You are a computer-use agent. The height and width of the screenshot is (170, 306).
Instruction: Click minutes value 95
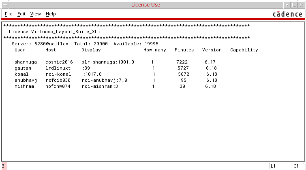pos(184,80)
